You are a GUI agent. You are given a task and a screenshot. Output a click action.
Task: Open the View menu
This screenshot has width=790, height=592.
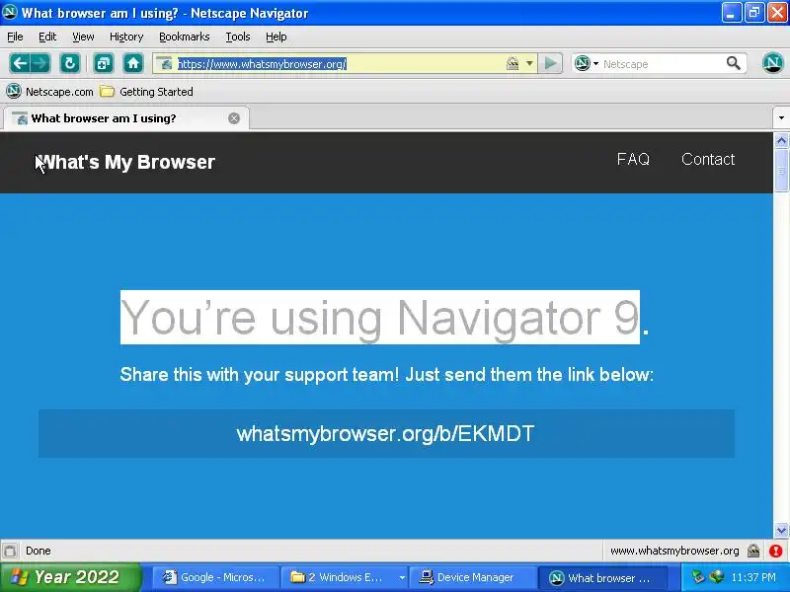(x=83, y=37)
